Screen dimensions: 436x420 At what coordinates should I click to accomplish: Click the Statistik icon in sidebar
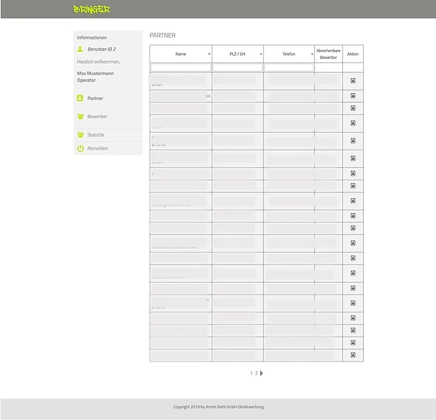point(80,135)
